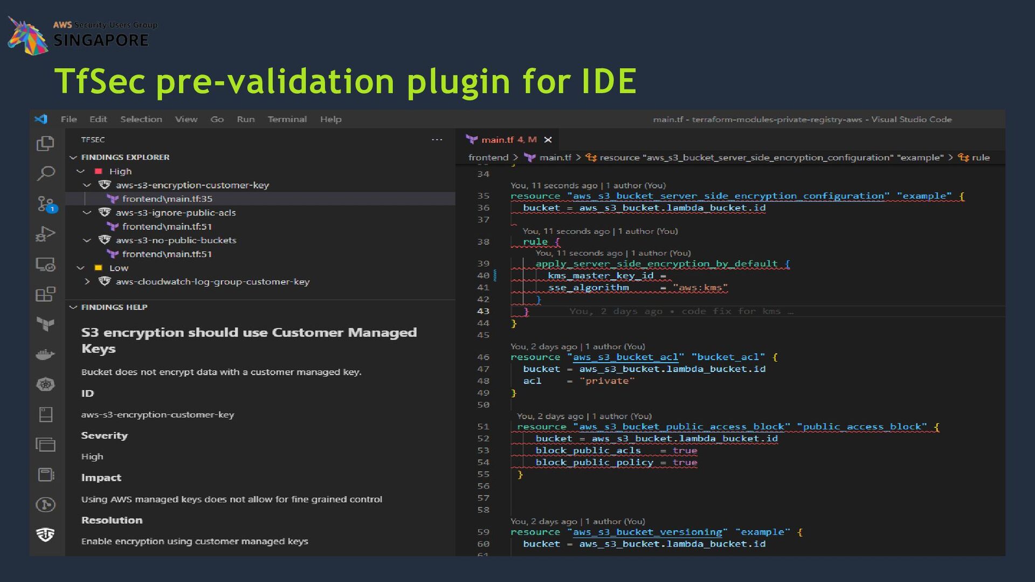Open Go menu
Image resolution: width=1035 pixels, height=582 pixels.
(x=217, y=119)
